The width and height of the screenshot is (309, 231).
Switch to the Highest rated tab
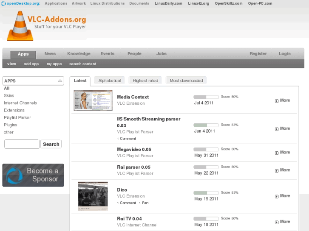click(x=145, y=81)
